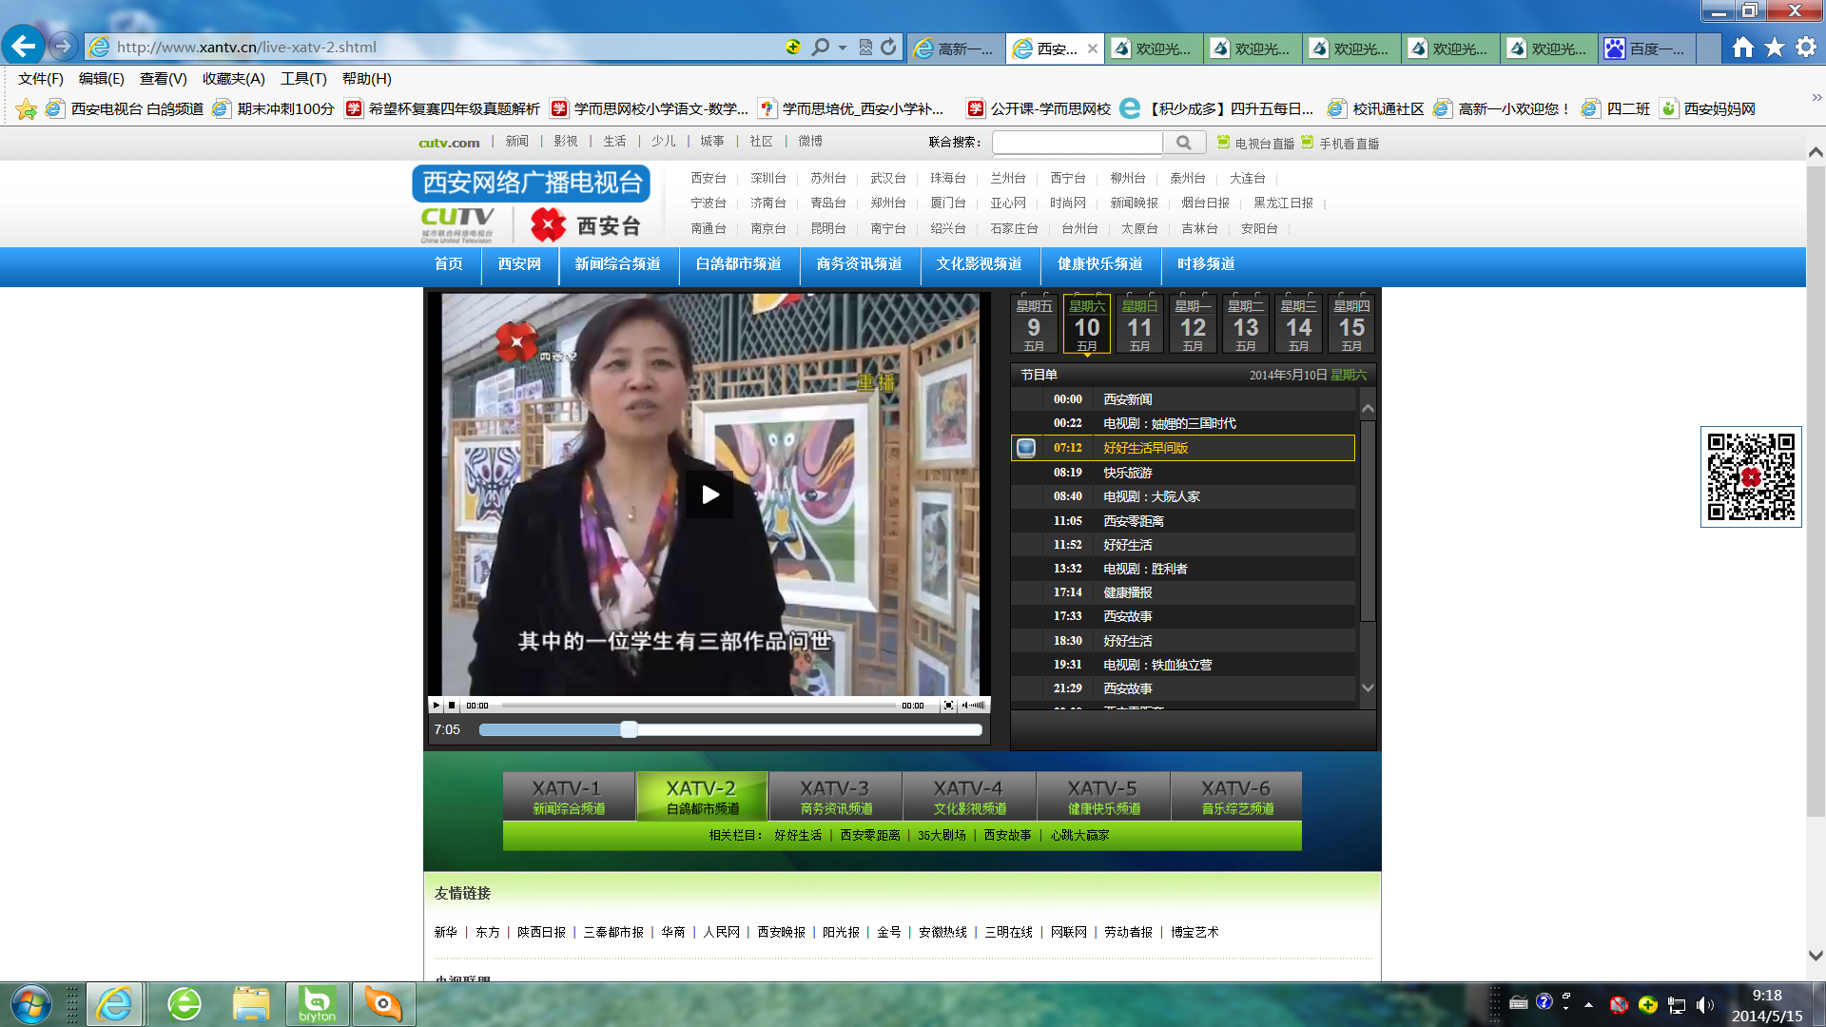
Task: Click the small play icon in the player bar
Action: pyautogui.click(x=437, y=706)
